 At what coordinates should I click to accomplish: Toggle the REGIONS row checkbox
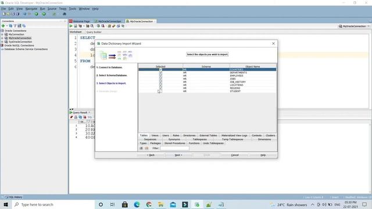pos(160,88)
